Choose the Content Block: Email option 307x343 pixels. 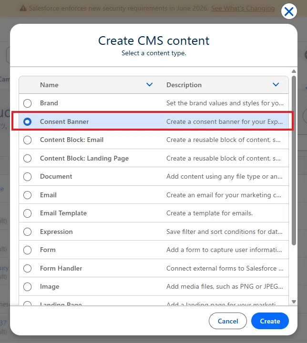click(x=27, y=140)
